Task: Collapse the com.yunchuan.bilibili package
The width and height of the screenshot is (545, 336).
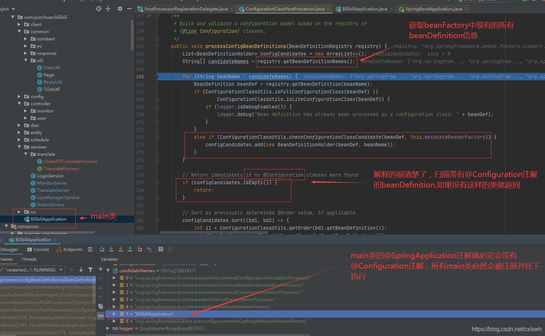Action: click(13, 17)
